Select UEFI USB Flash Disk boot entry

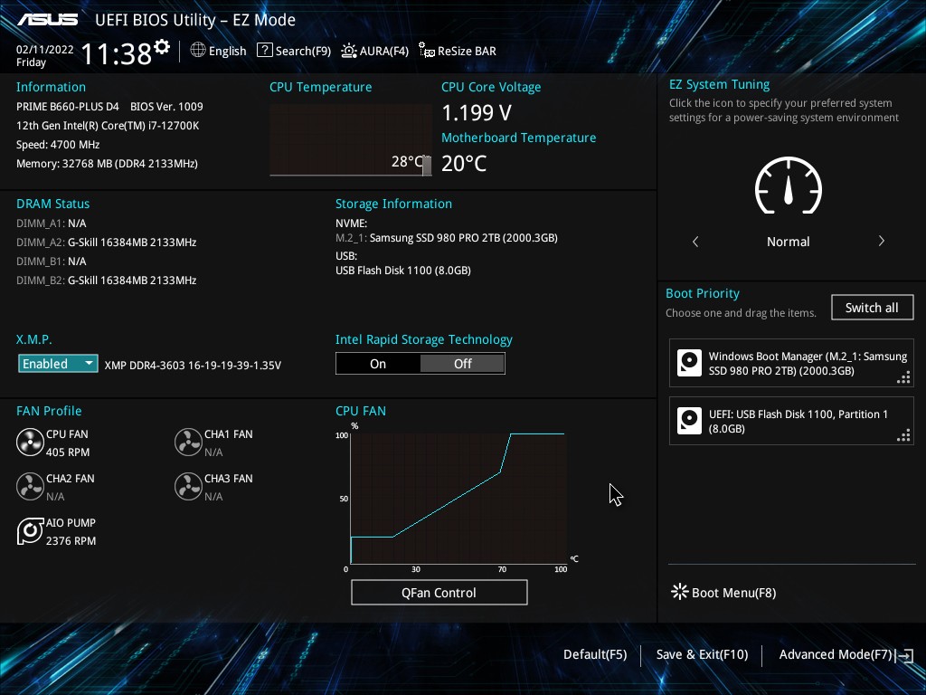tap(791, 421)
